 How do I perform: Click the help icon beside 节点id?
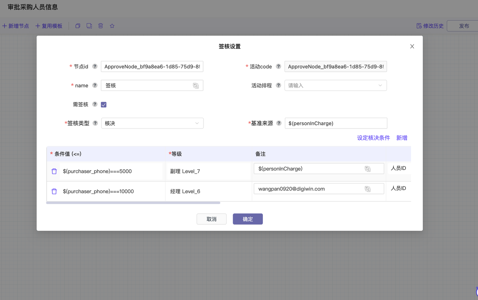tap(95, 67)
